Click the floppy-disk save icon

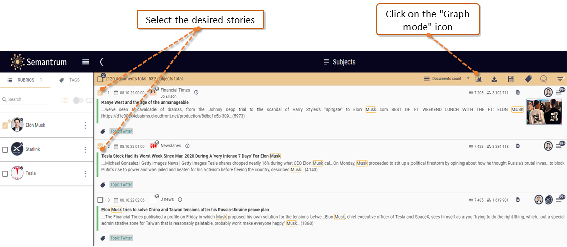coord(511,79)
